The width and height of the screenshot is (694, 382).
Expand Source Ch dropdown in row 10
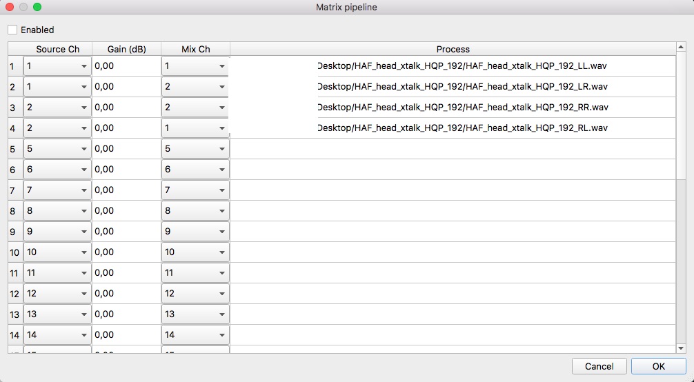coord(57,252)
